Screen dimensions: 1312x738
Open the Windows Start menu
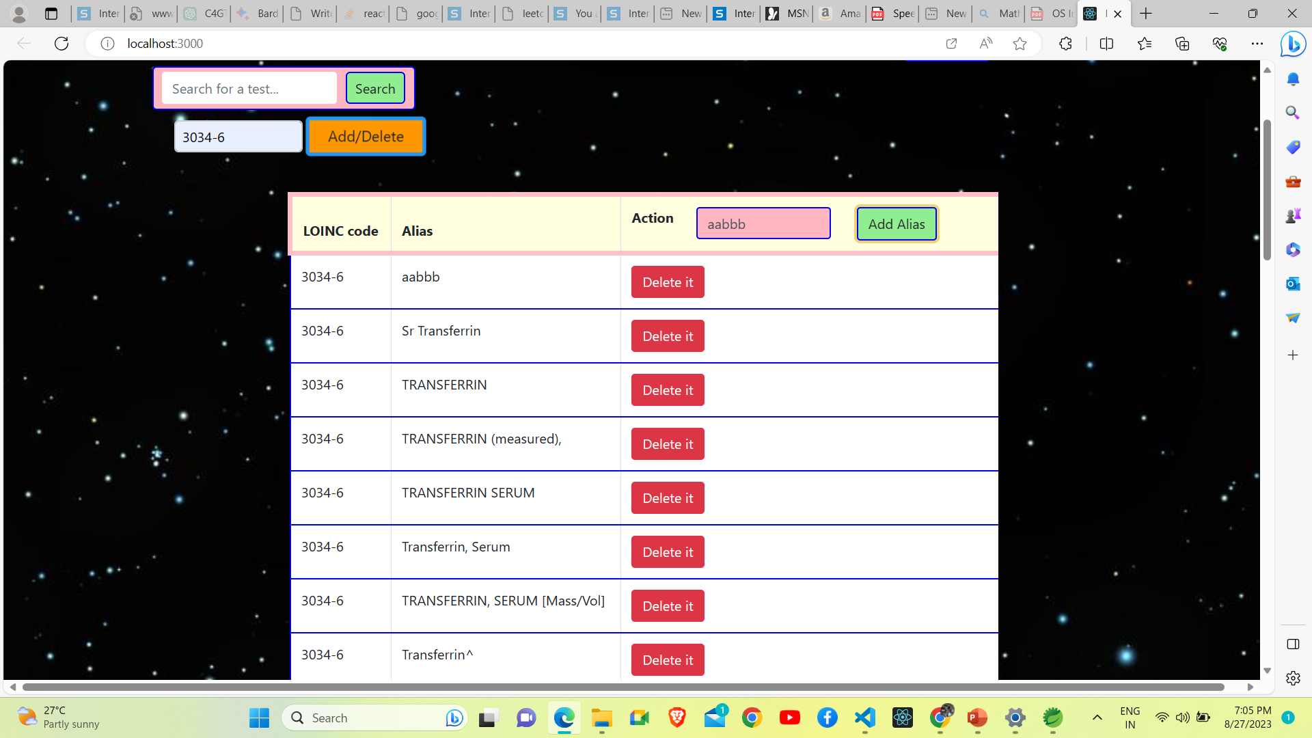pyautogui.click(x=259, y=717)
